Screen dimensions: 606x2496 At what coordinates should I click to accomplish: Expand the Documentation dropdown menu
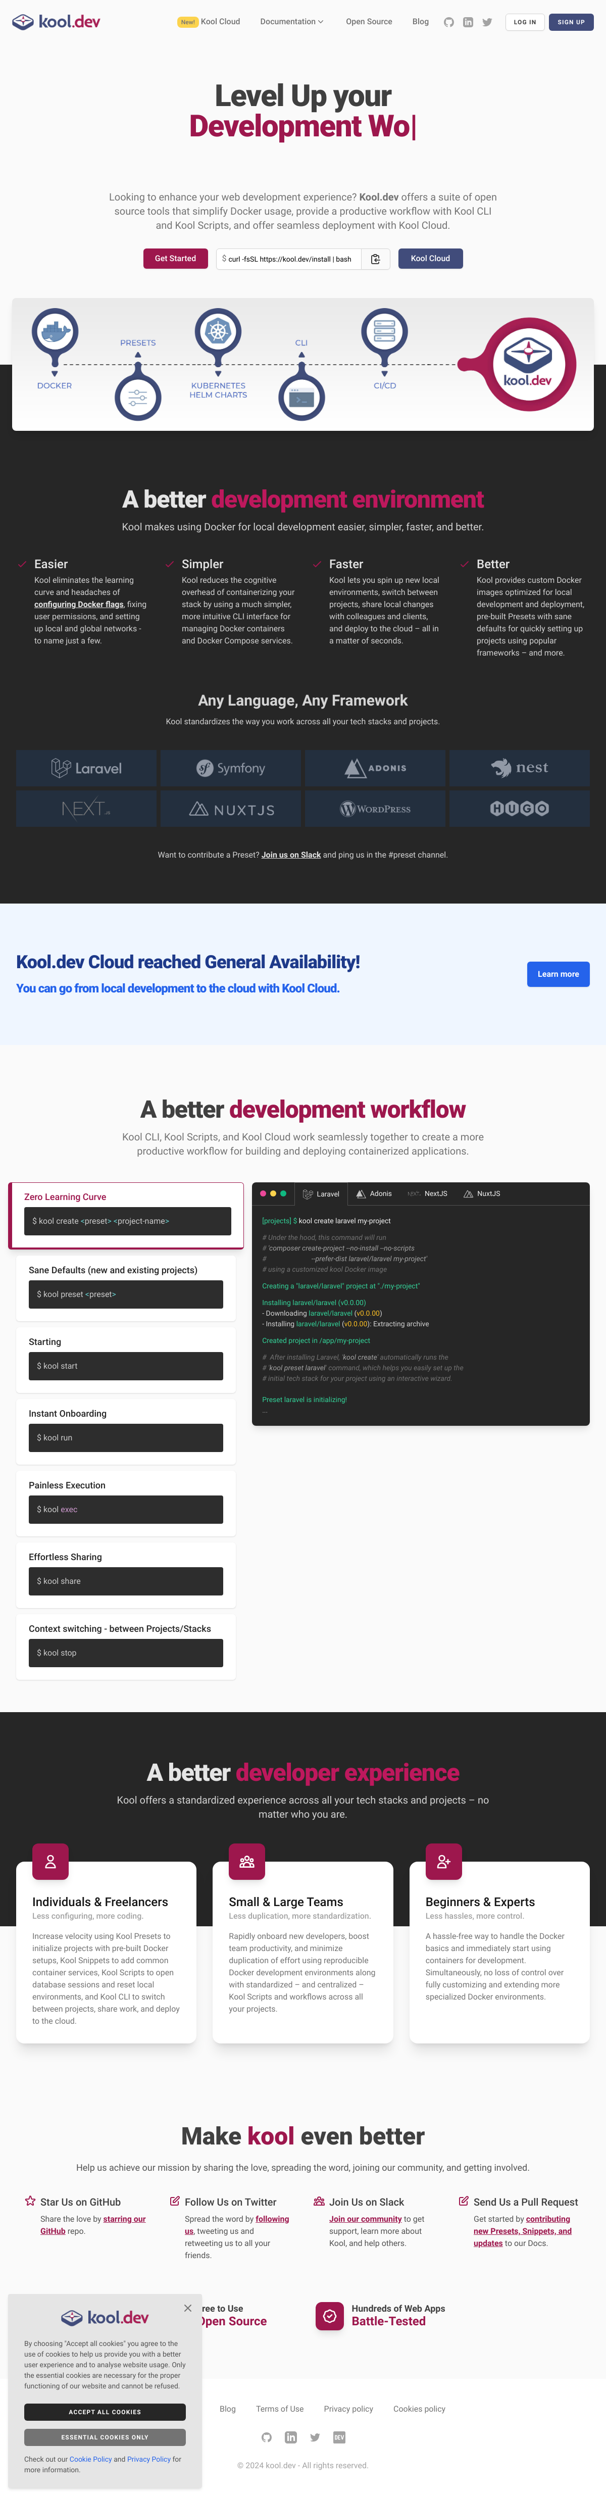tap(291, 21)
